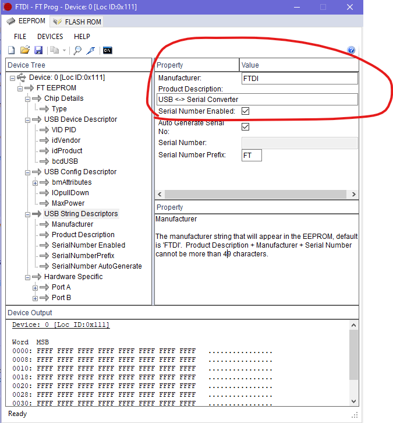
Task: Click the Device Output vertical scrollbar thumb
Action: coord(353,355)
